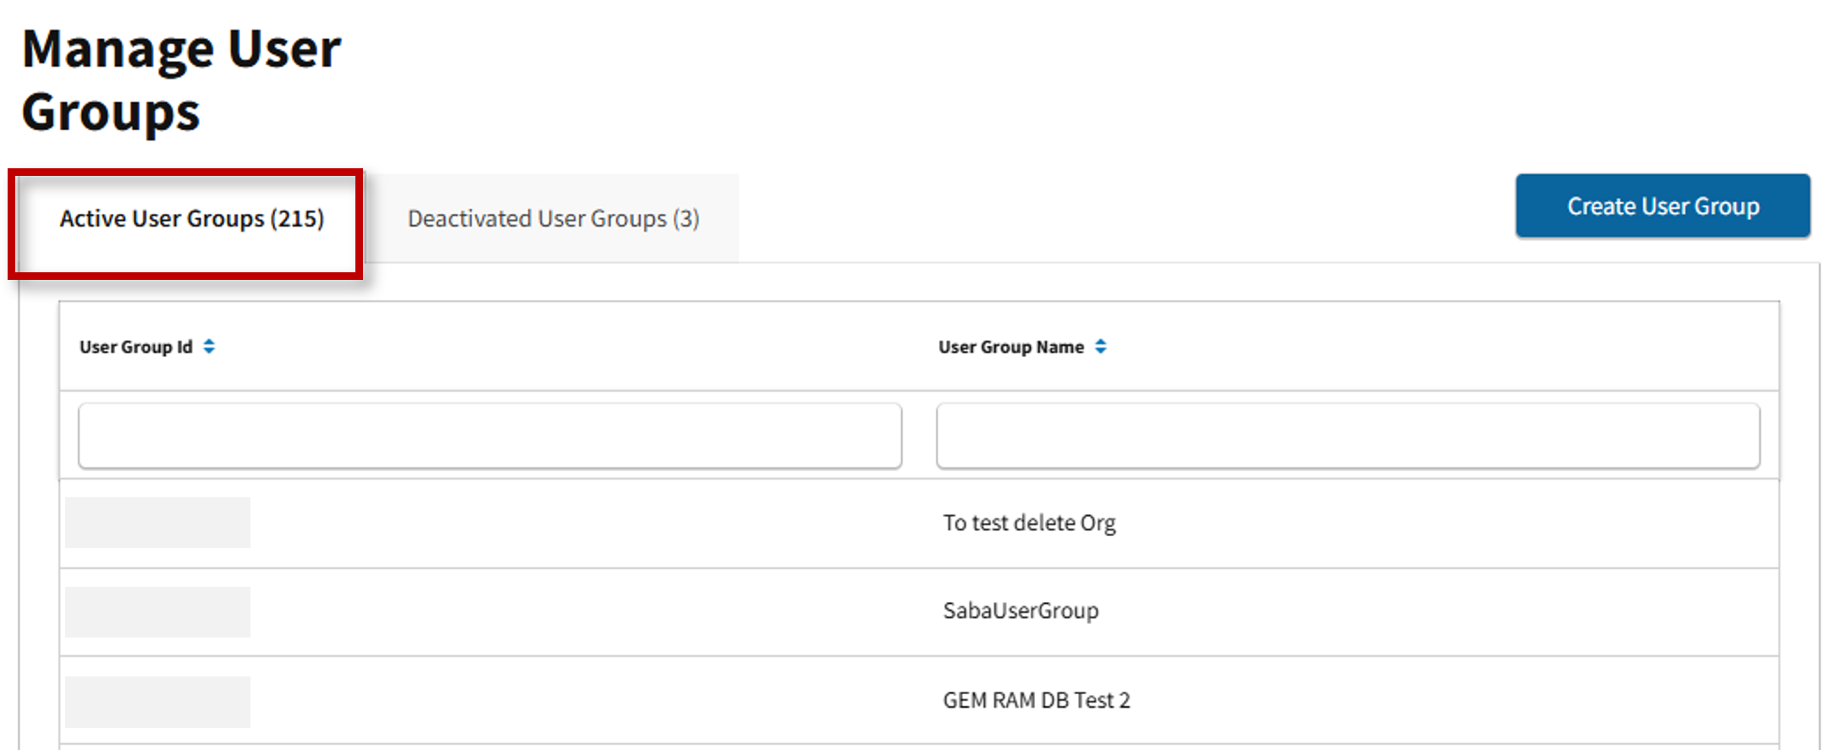This screenshot has height=750, width=1826.
Task: Click the User Group Name column header
Action: (x=1011, y=347)
